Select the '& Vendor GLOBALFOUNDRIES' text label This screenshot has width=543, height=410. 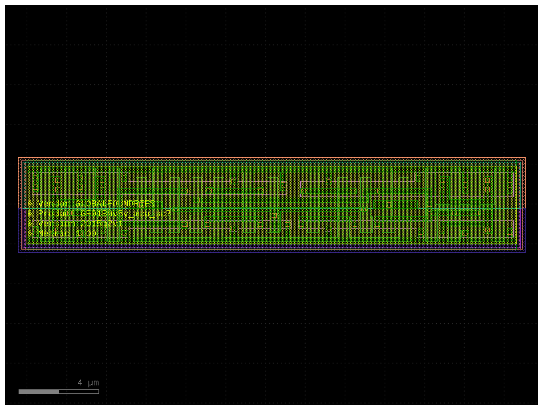pyautogui.click(x=91, y=204)
